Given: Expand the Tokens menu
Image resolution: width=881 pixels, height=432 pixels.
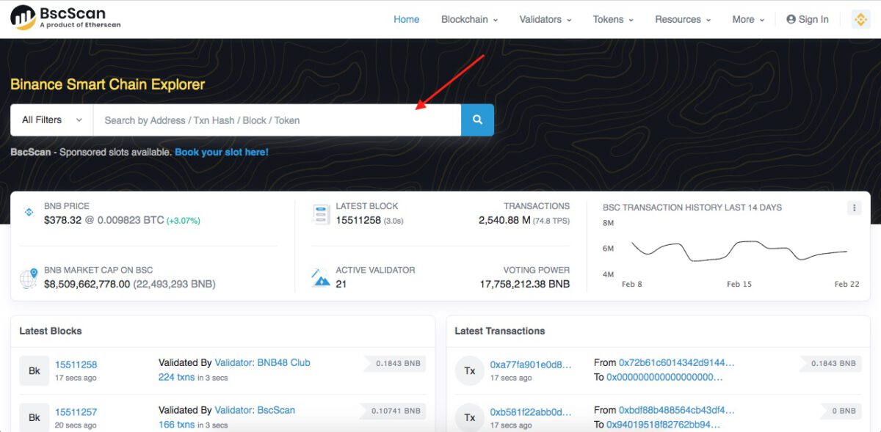Looking at the screenshot, I should (x=613, y=20).
